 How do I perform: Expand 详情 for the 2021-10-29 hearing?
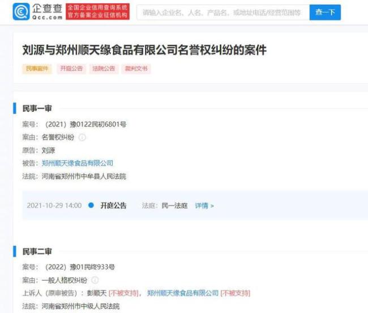tap(204, 206)
